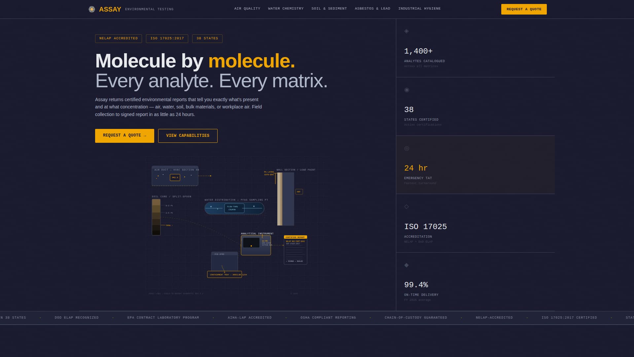Select AIR QUALITY in the navigation
Viewport: 634px width, 357px height.
tap(247, 9)
